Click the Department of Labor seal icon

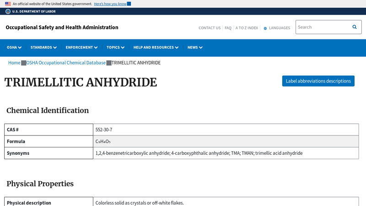[x=8, y=11]
